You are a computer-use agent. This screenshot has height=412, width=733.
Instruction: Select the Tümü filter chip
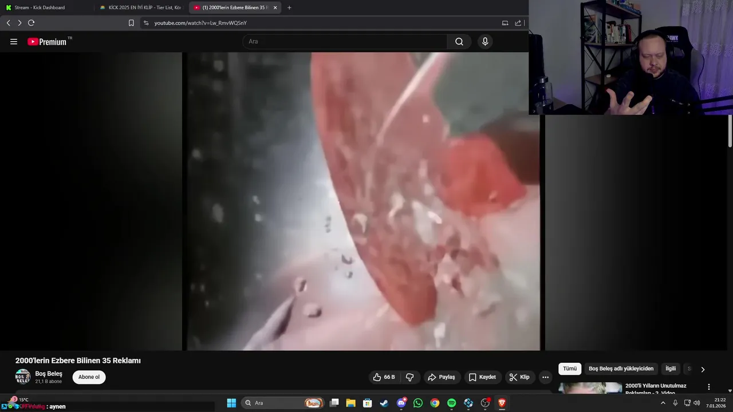(x=570, y=369)
